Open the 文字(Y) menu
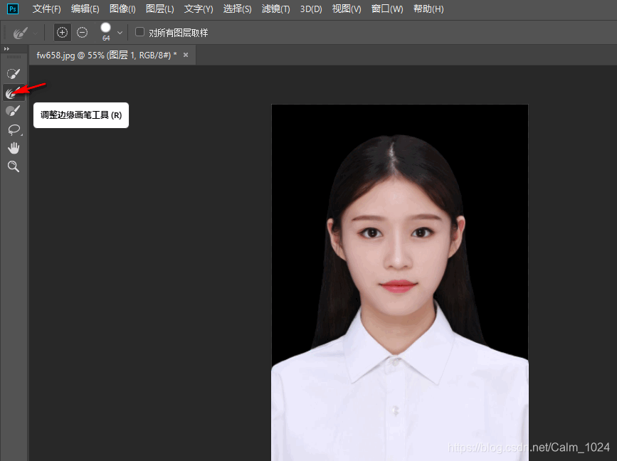The image size is (617, 461). click(199, 9)
